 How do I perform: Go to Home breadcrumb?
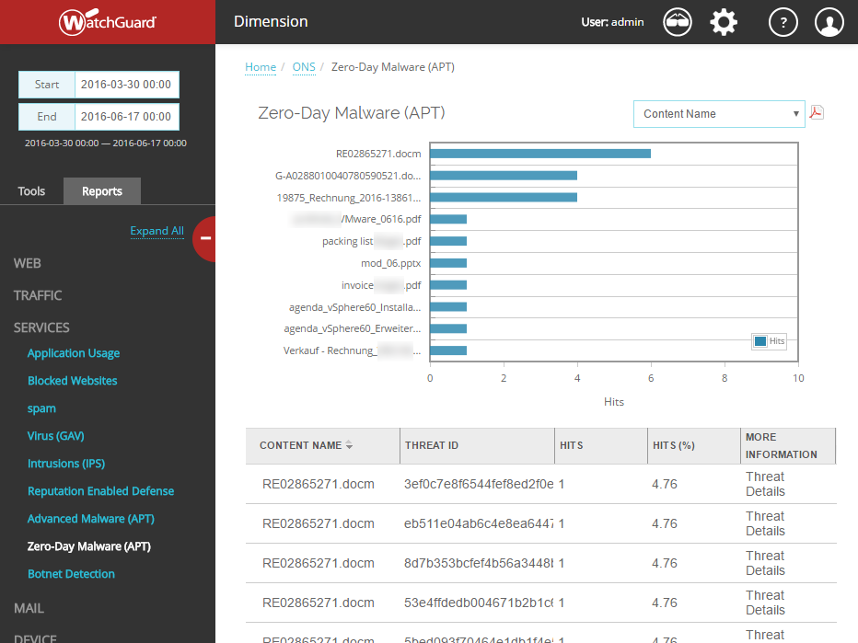[x=261, y=67]
